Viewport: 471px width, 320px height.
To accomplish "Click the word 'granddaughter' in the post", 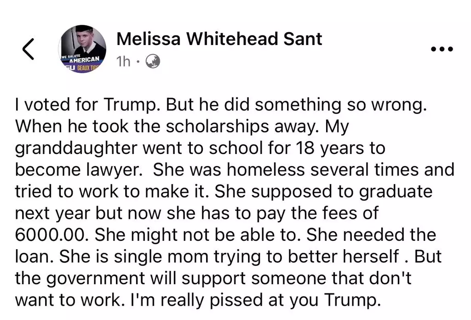I will 76,149.
